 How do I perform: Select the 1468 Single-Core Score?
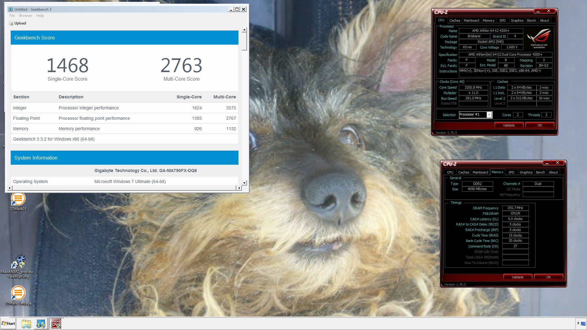68,65
